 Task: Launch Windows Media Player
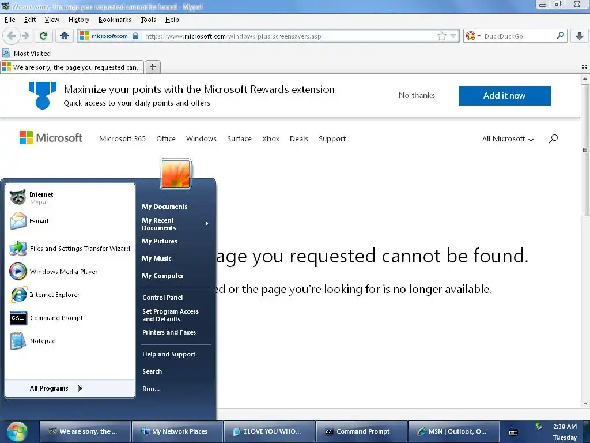tap(70, 272)
